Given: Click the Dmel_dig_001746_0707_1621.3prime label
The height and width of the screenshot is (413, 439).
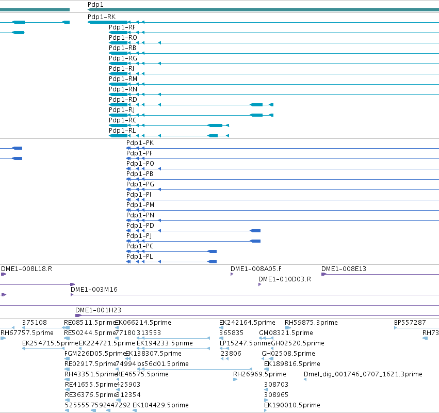Looking at the screenshot, I should pos(363,375).
